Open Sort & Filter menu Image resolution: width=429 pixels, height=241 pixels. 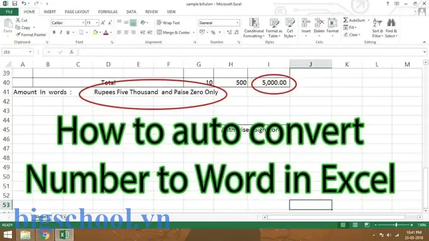(378, 28)
